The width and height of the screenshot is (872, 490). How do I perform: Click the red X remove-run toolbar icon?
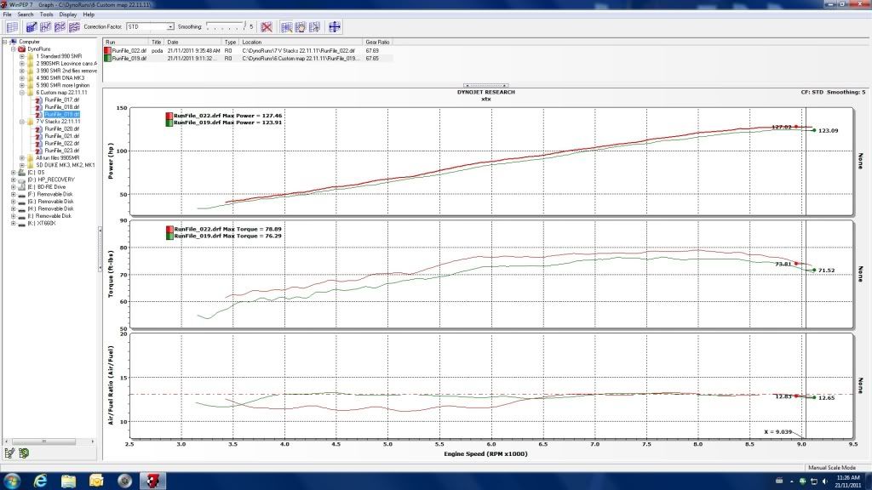267,27
